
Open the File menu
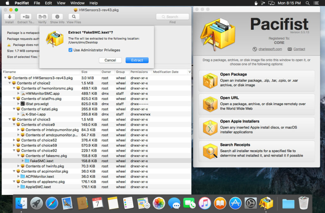pyautogui.click(x=37, y=3)
